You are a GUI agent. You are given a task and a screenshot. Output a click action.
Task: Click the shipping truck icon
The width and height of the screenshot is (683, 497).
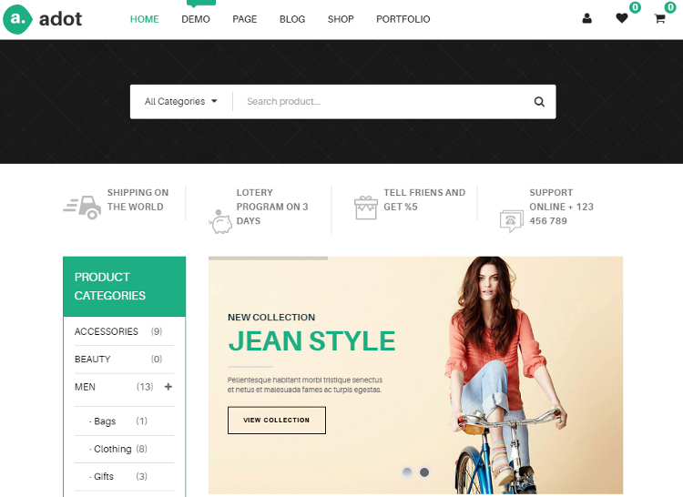tap(82, 208)
